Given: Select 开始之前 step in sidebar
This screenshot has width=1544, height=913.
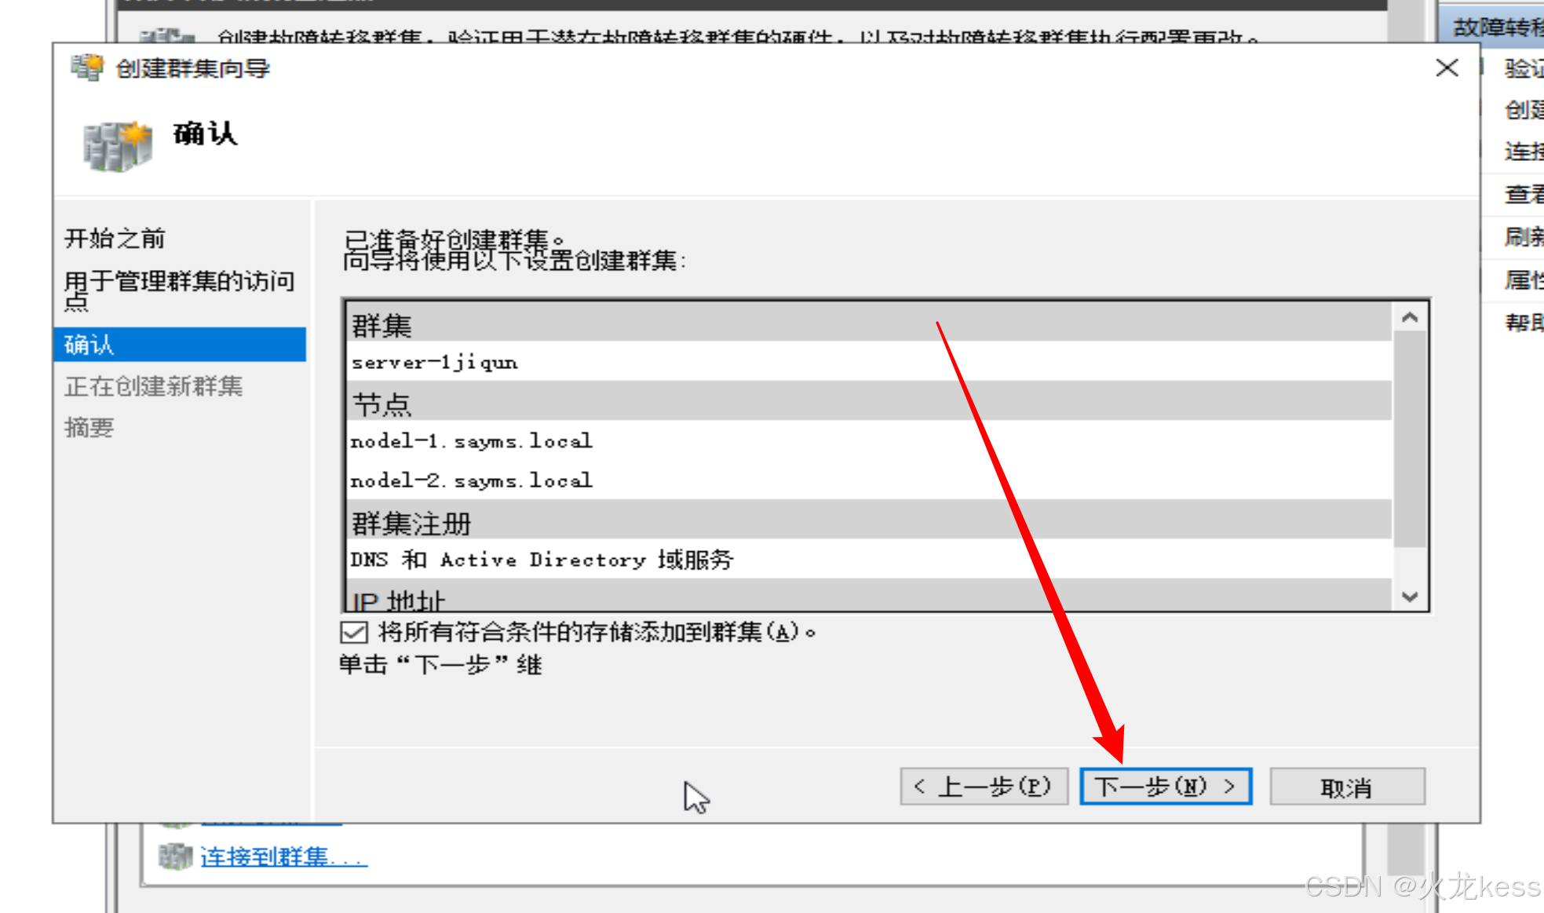Looking at the screenshot, I should click(115, 239).
